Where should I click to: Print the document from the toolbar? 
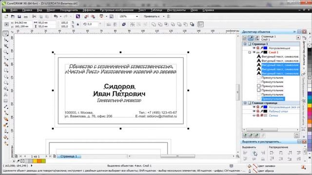point(26,17)
